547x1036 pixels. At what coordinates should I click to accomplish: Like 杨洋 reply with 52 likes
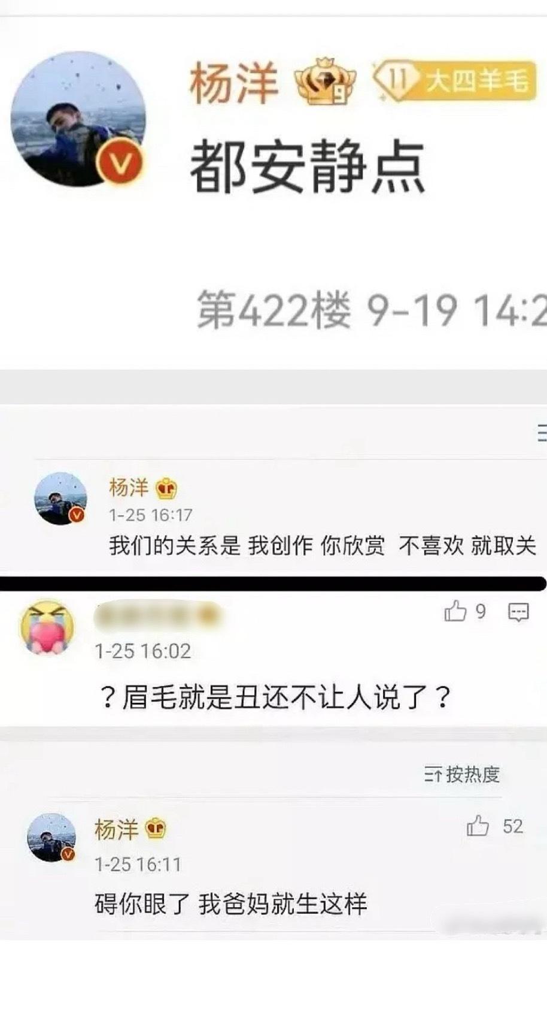[494, 826]
